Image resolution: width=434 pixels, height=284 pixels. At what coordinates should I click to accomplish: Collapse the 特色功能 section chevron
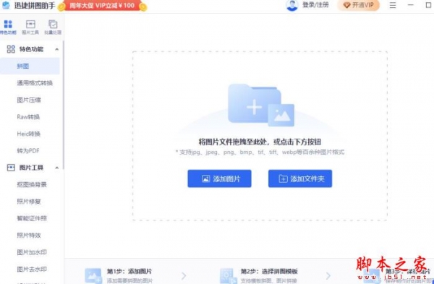pos(56,49)
